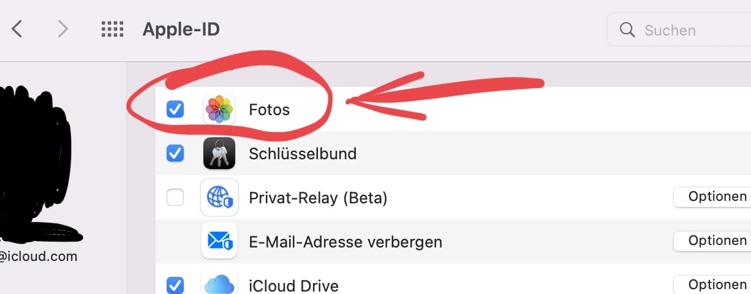
Task: Click the Schlüsselbund text label
Action: point(303,154)
